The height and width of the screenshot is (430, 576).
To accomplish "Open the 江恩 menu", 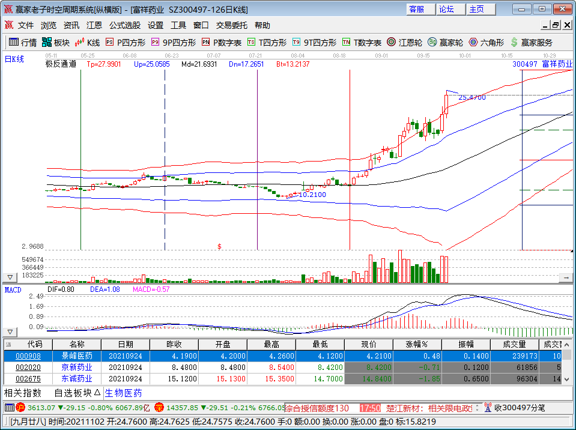I will 94,25.
